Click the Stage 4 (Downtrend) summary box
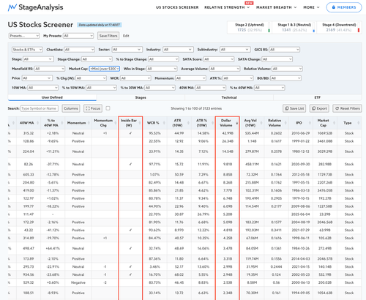Image resolution: width=366 pixels, height=300 pixels. click(x=339, y=27)
